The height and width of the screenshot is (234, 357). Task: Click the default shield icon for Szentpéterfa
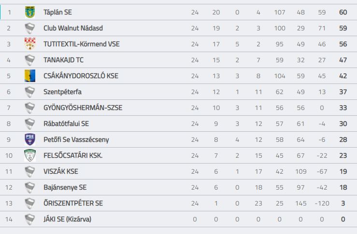pos(30,92)
